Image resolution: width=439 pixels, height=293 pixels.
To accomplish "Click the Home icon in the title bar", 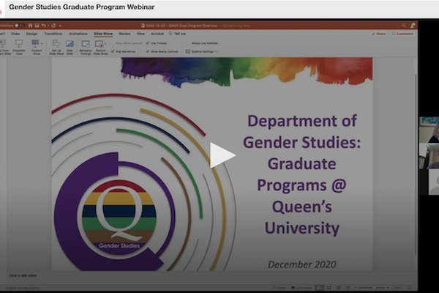I will click(x=30, y=26).
